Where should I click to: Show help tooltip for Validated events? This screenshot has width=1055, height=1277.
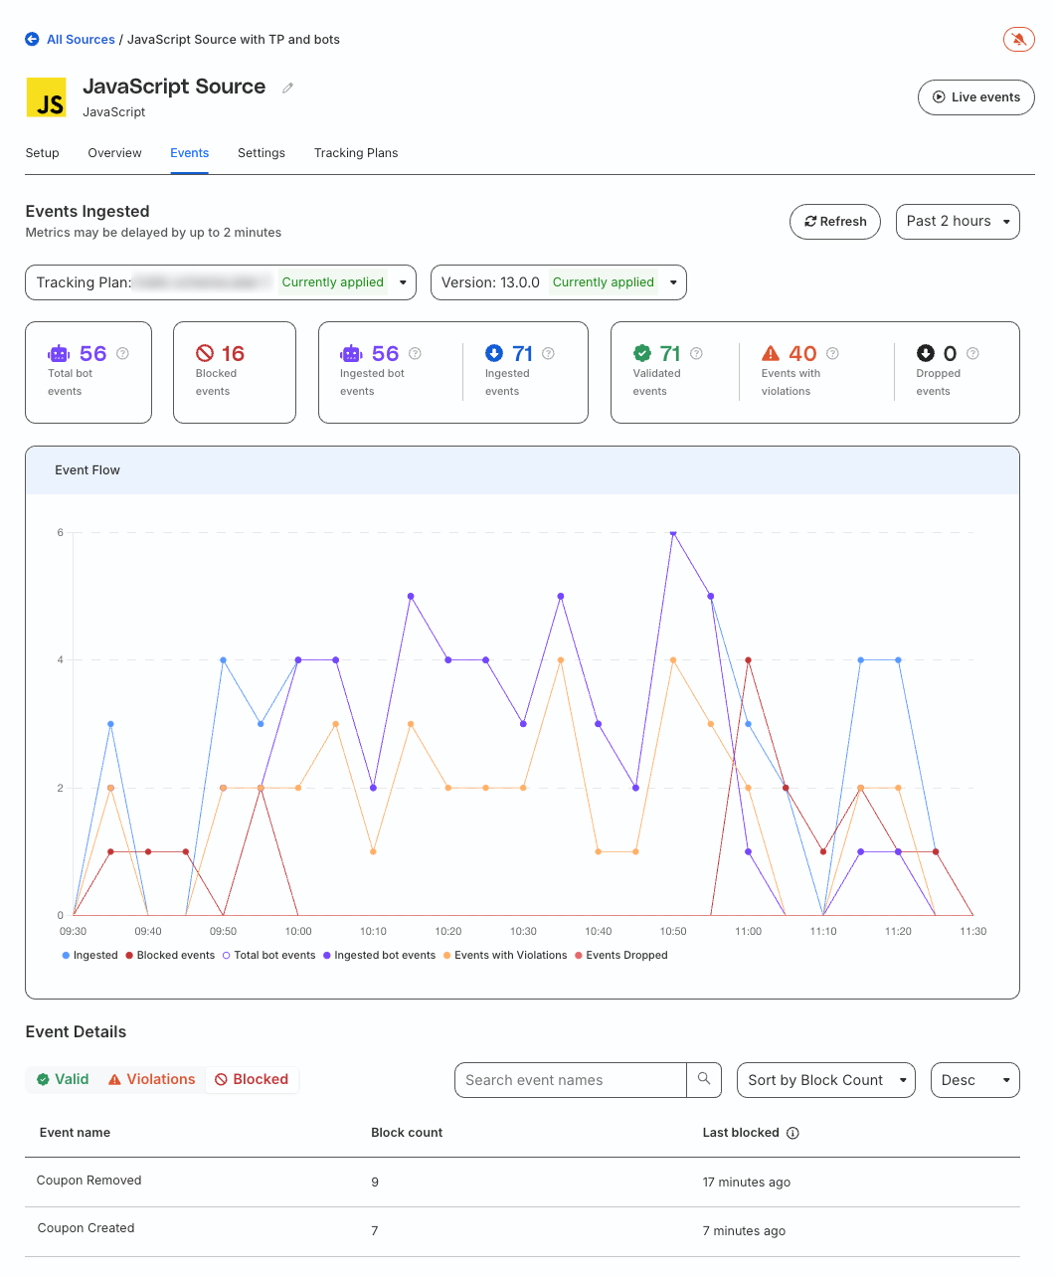click(696, 353)
